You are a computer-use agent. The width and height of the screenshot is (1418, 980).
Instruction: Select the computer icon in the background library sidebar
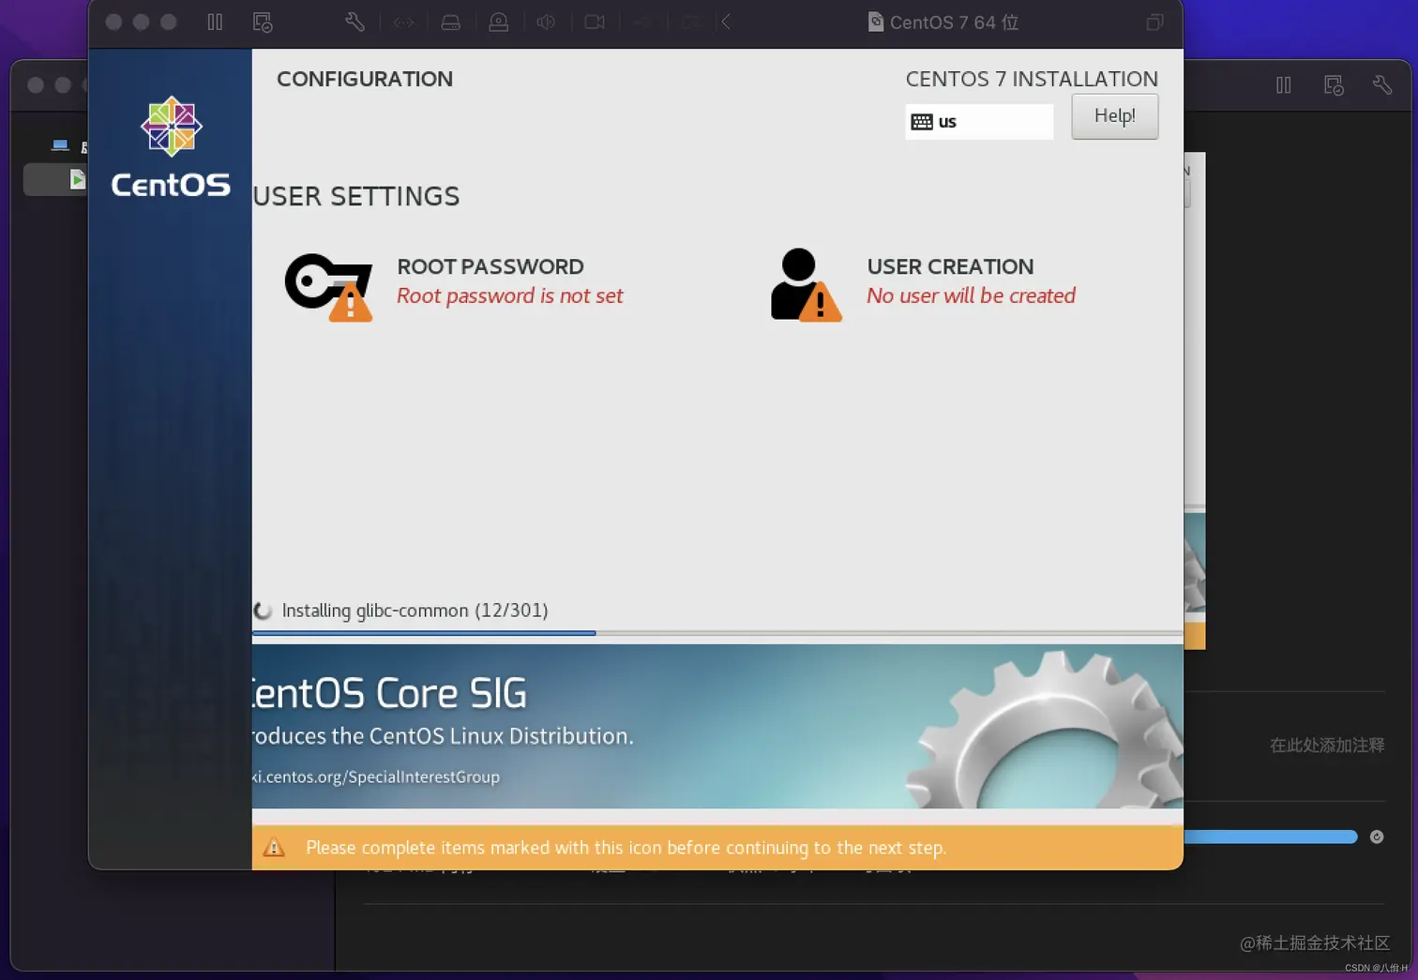[x=60, y=145]
